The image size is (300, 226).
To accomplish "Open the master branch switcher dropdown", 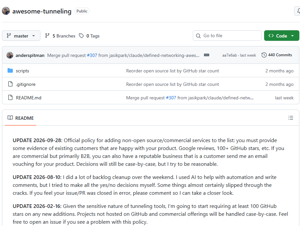I will (21, 36).
